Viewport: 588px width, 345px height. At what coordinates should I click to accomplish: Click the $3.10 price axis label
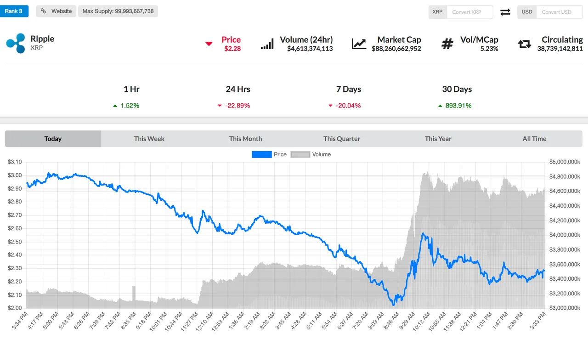15,162
